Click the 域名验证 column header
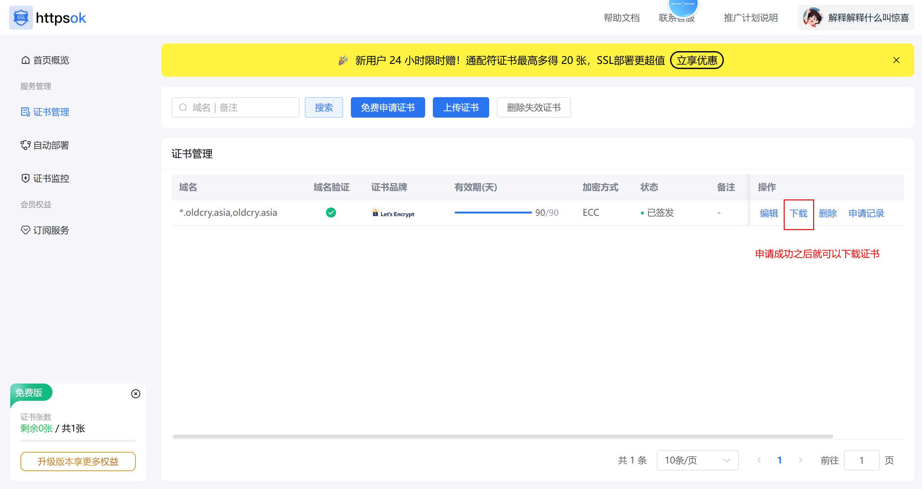 point(331,187)
